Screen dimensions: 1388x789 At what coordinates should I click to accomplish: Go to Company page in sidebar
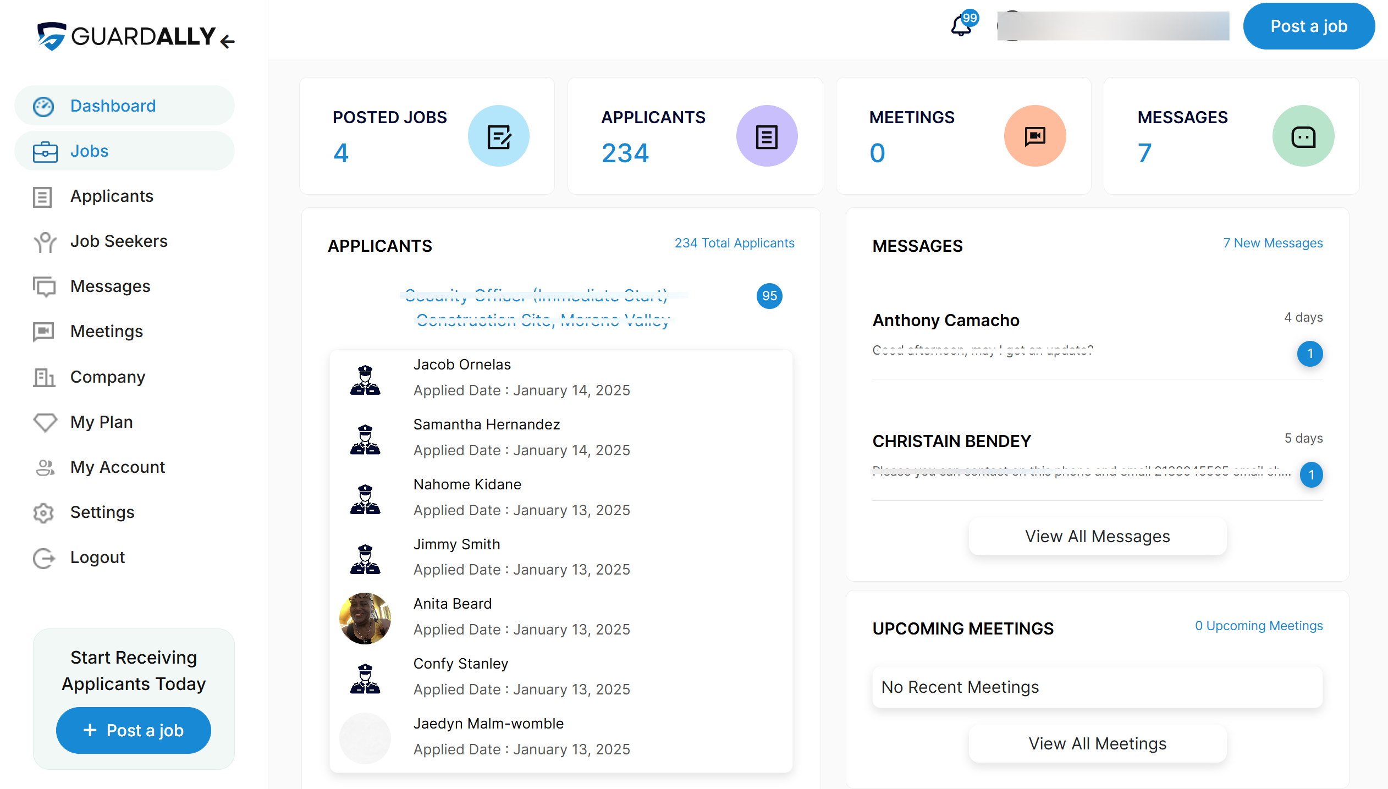(107, 377)
